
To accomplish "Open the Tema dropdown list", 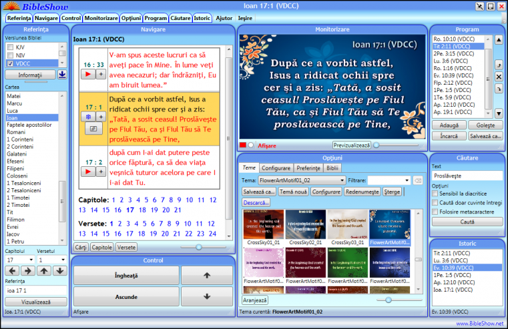I will pos(342,180).
